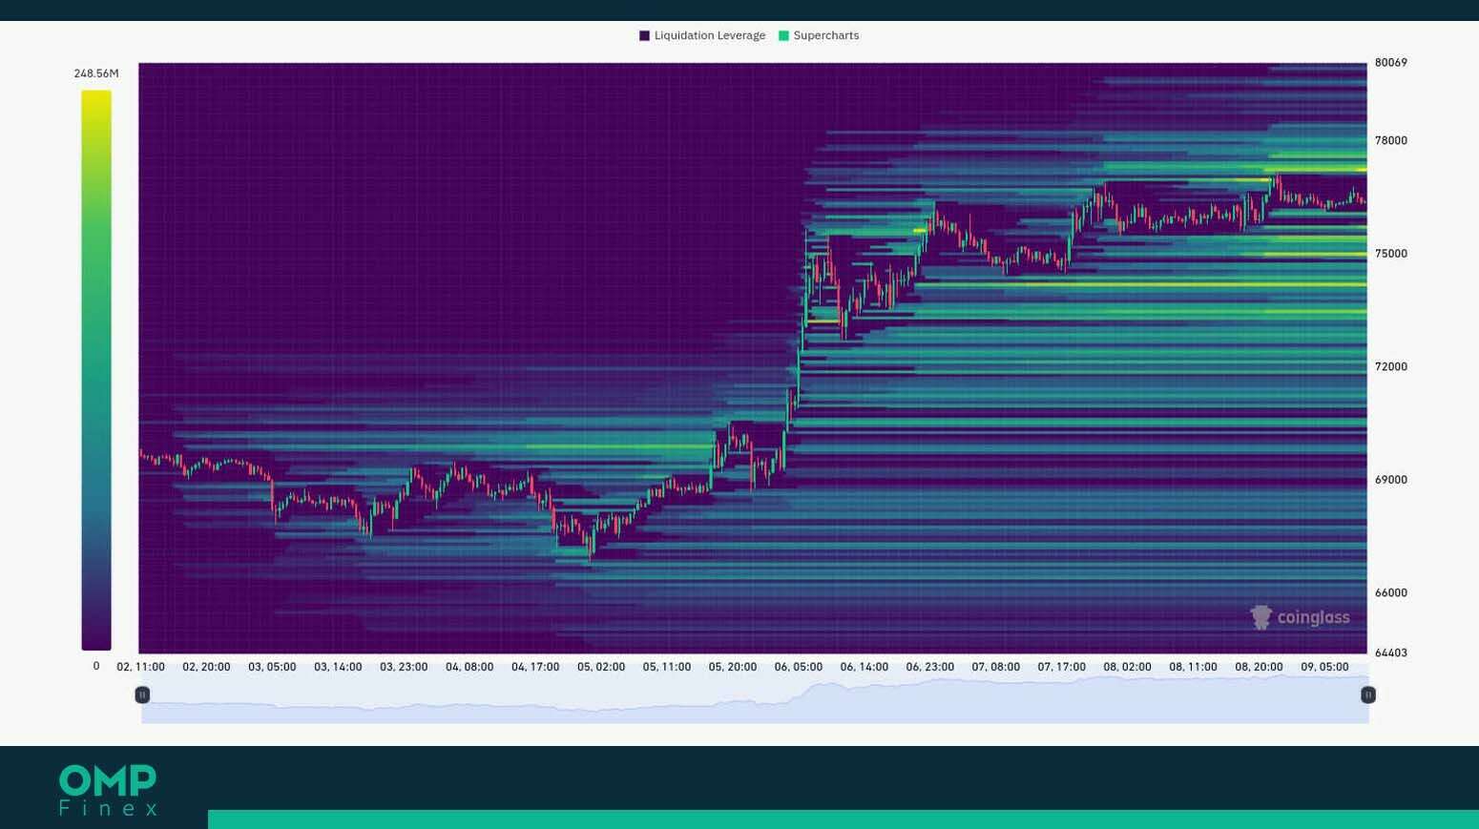Click the 03, 23:00 time axis label
Screen dimensions: 1479x829
pos(404,667)
